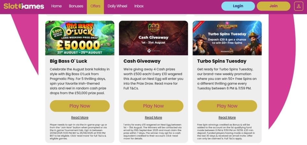Open Read More for Big Bass O' Luck
The height and width of the screenshot is (145, 307).
point(80,117)
